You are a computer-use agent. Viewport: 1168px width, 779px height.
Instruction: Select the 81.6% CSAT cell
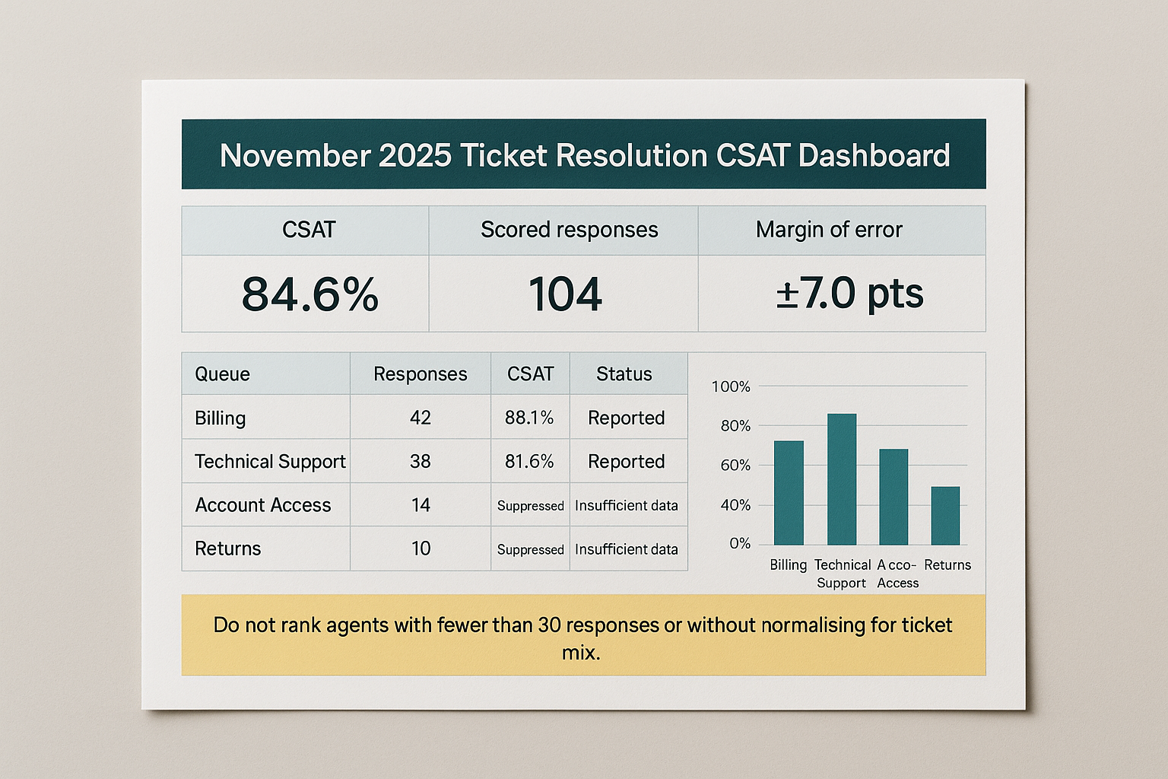click(x=529, y=462)
